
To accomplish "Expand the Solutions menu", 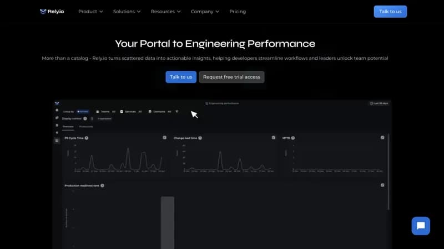I will (127, 12).
